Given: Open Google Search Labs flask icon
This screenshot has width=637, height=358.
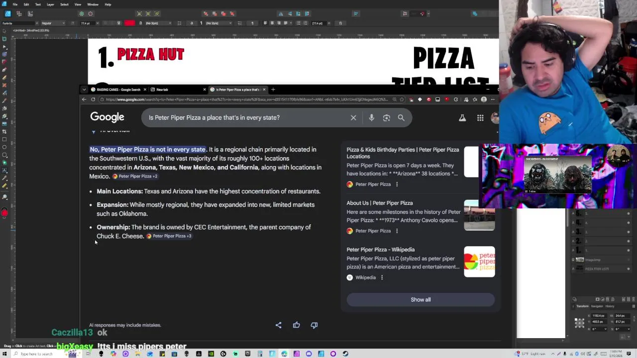Looking at the screenshot, I should (462, 118).
